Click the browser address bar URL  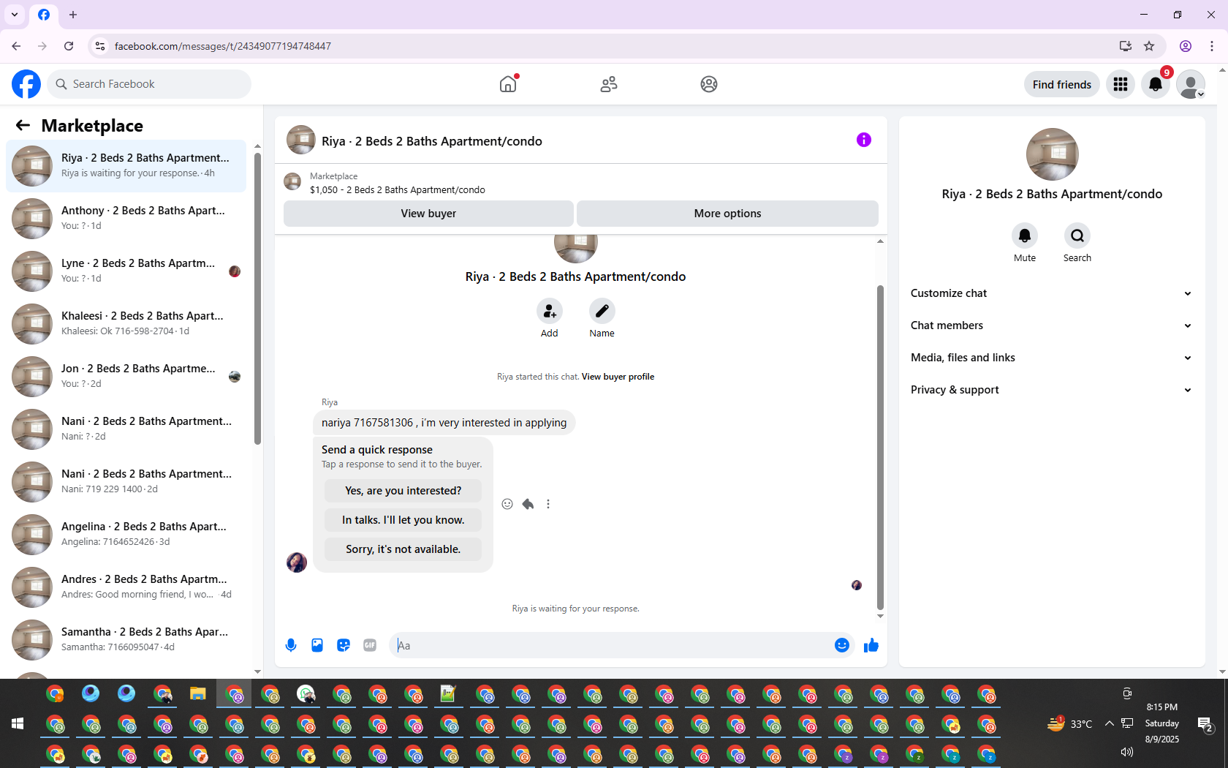[x=223, y=46]
